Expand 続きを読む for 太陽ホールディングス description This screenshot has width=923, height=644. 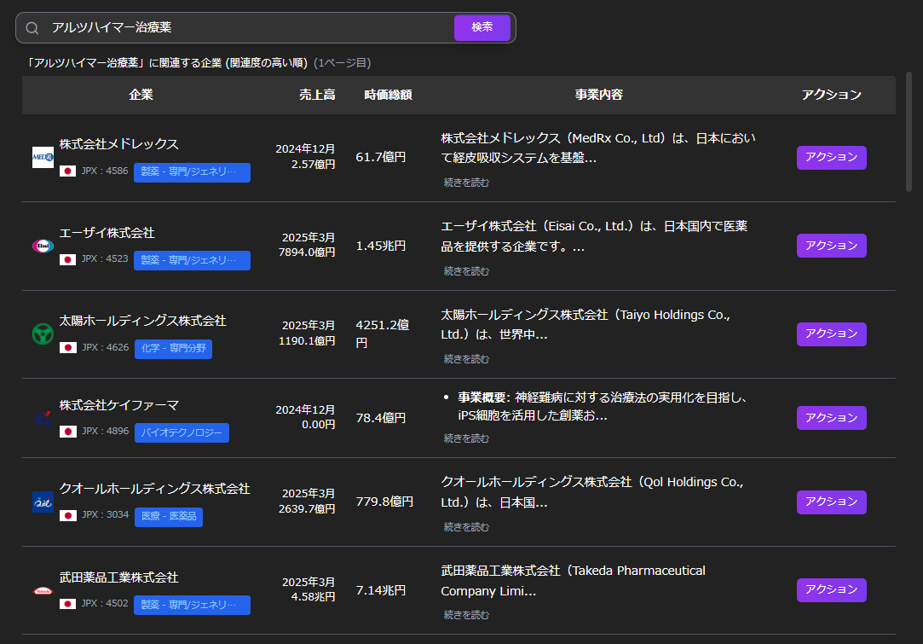(x=466, y=359)
